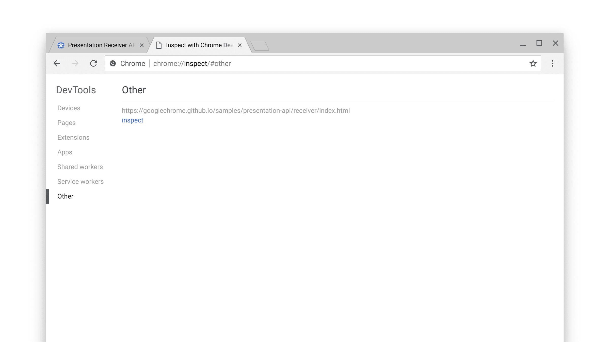Select the Devices section in DevTools
609x342 pixels.
click(x=69, y=108)
